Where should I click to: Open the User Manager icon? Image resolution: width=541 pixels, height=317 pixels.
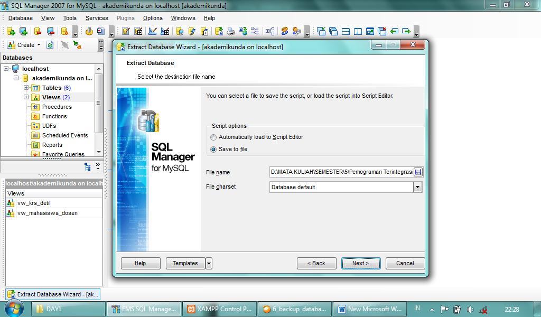coord(285,31)
